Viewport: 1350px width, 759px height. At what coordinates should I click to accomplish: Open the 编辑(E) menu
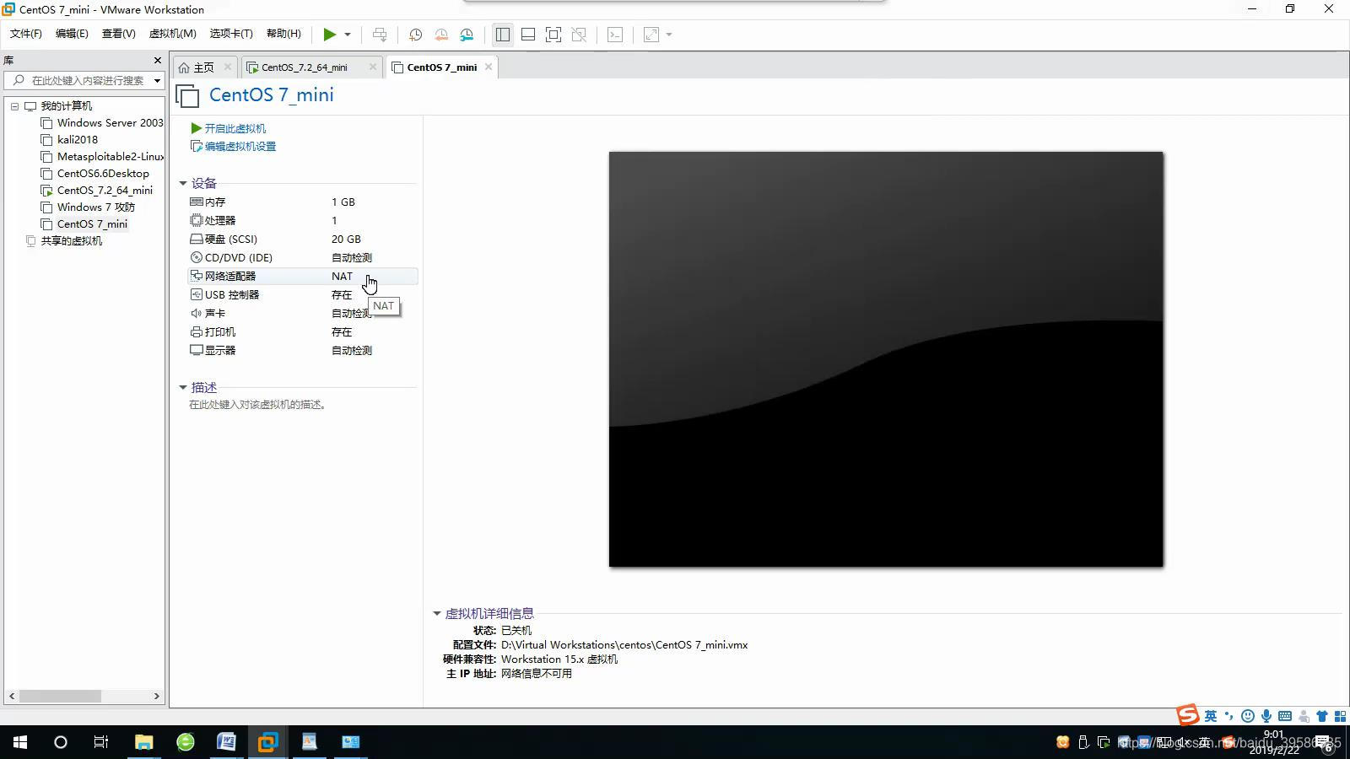coord(72,34)
